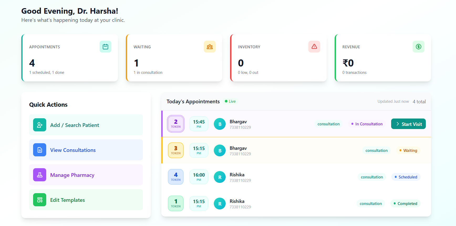This screenshot has width=456, height=226.
Task: Click the people icon in Waiting card
Action: click(210, 47)
